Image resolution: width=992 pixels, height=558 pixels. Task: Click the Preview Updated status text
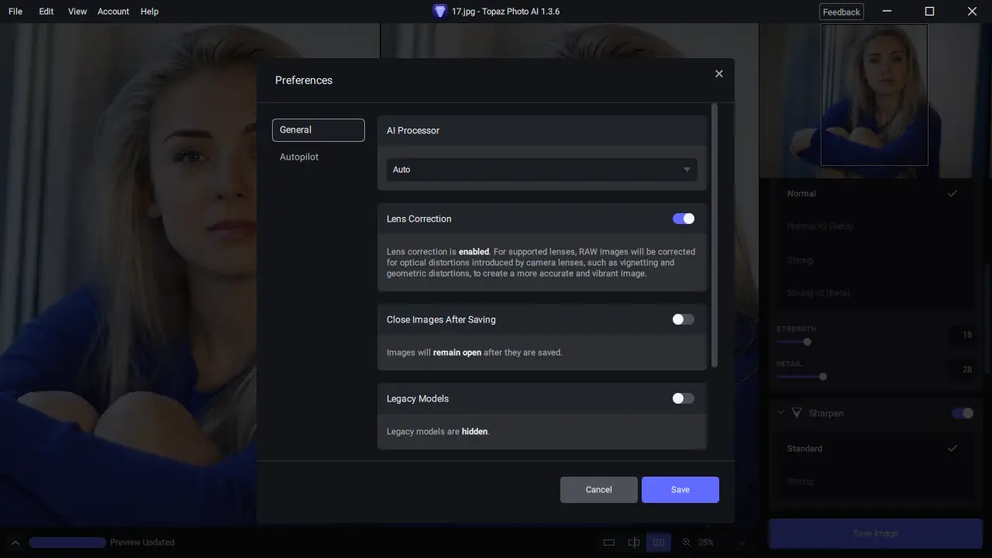point(143,542)
